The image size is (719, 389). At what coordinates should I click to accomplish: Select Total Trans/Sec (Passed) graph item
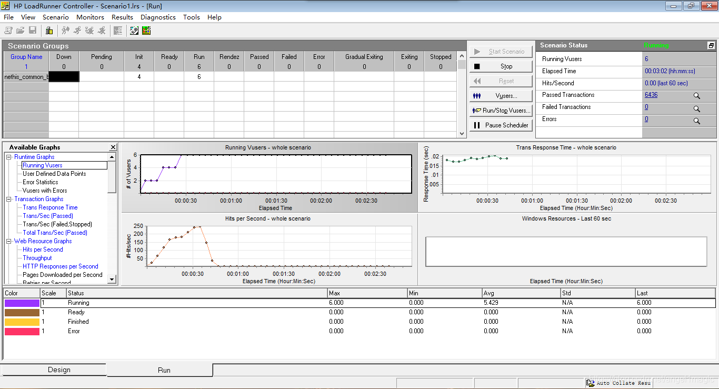click(55, 233)
